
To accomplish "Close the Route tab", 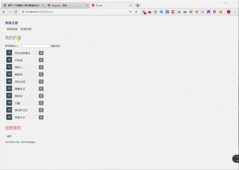I will (131, 5).
